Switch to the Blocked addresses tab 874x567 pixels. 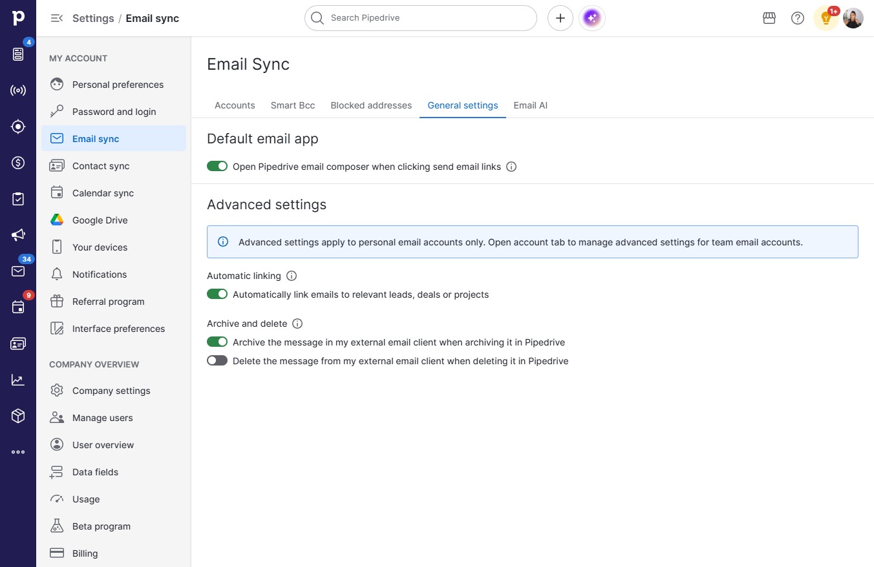371,105
